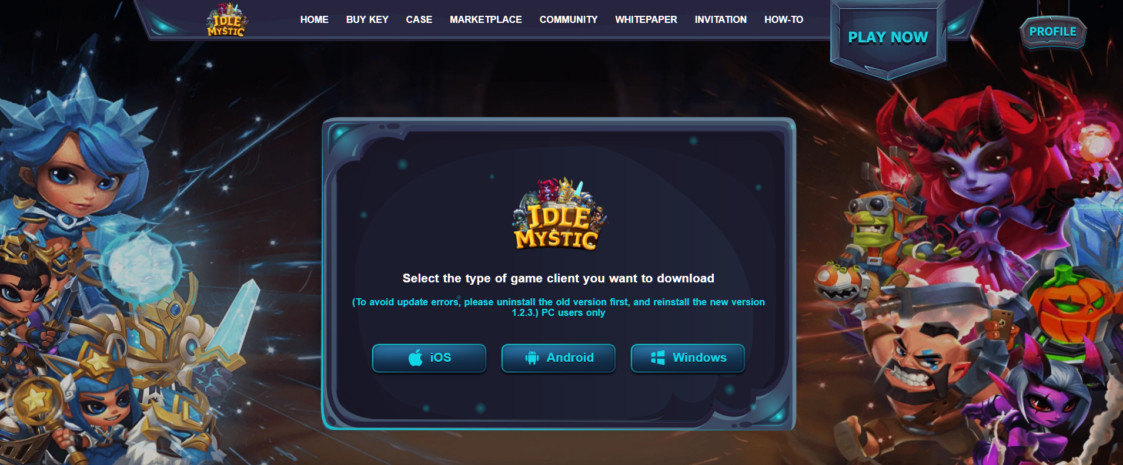Download the Android game client
1123x465 pixels.
coord(559,358)
